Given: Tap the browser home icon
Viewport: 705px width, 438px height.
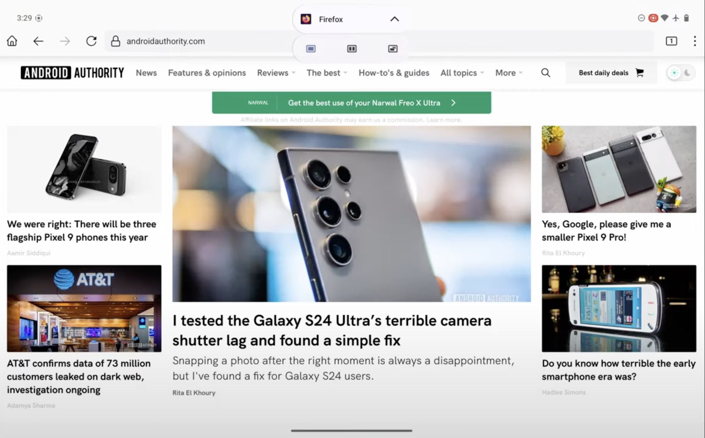Looking at the screenshot, I should coord(12,41).
